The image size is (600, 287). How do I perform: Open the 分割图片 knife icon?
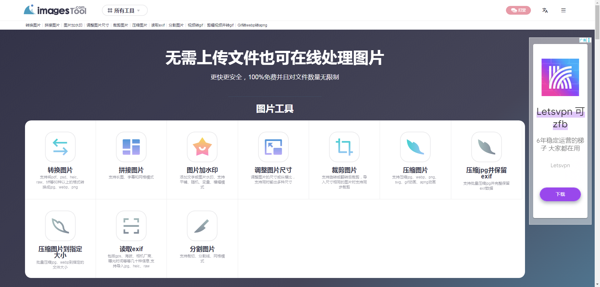coord(202,226)
